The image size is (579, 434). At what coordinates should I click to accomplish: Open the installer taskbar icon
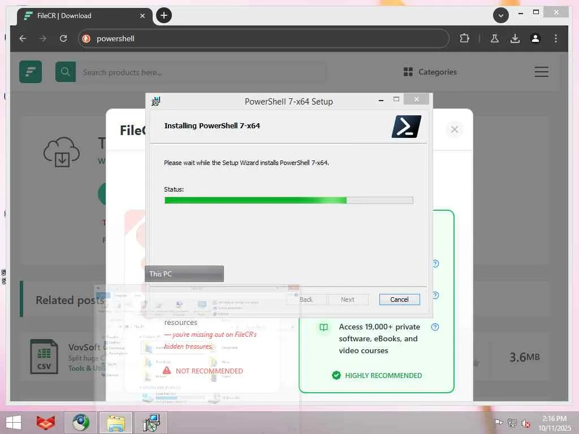pyautogui.click(x=151, y=423)
